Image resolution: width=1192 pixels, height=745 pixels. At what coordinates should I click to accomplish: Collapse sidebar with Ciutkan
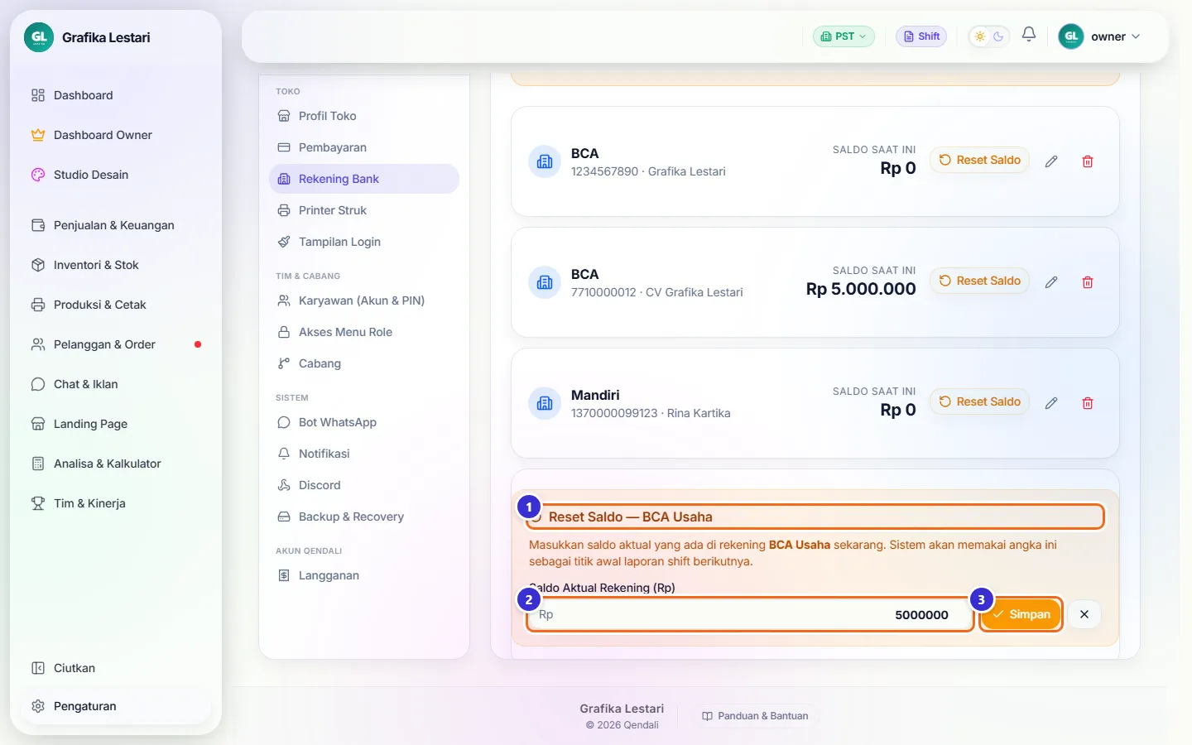click(x=116, y=668)
